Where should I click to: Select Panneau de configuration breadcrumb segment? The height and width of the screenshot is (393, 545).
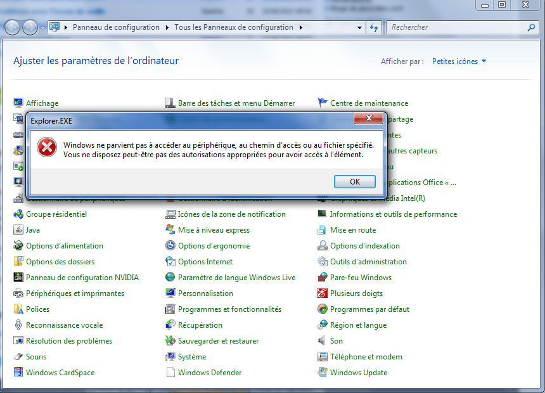(116, 27)
